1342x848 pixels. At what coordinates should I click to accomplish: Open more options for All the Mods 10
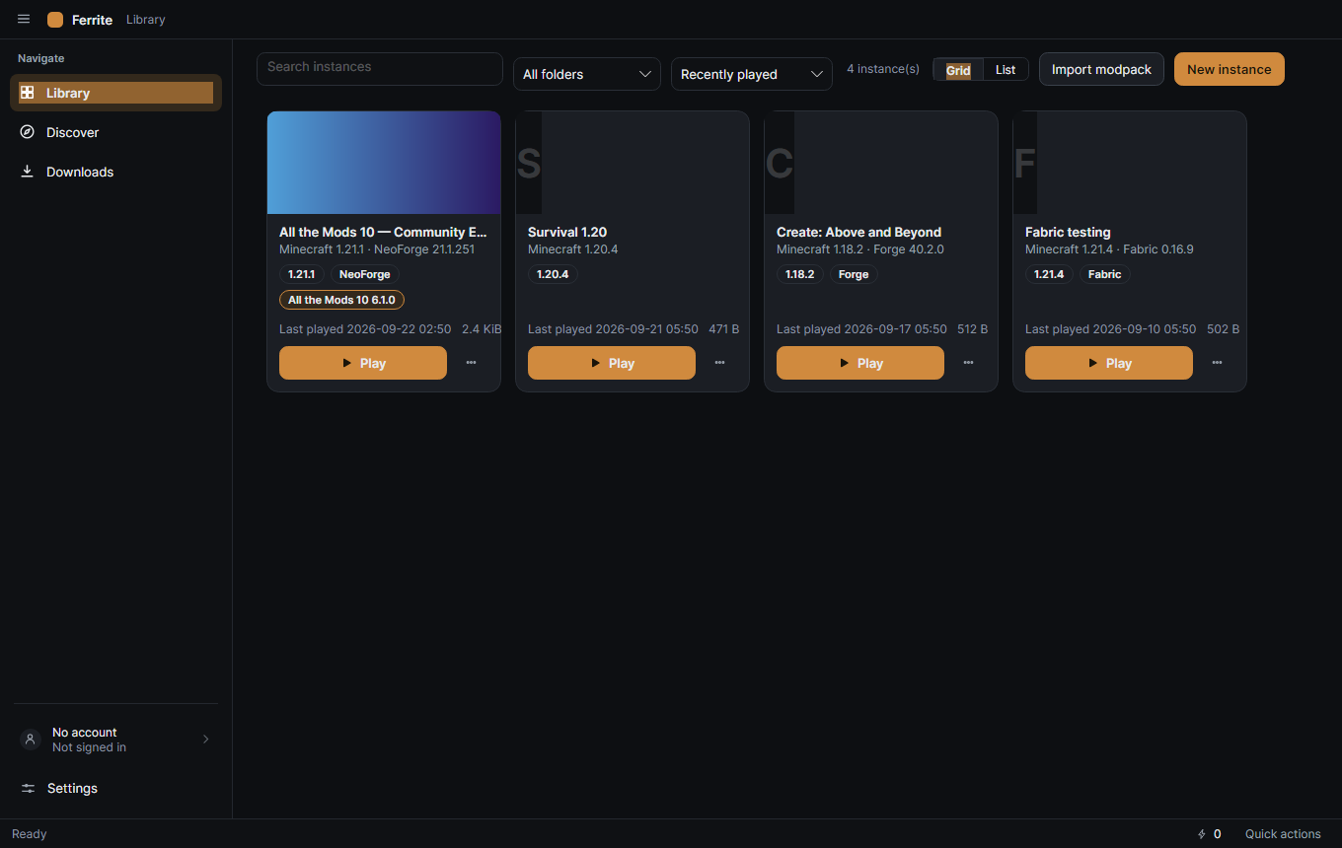(471, 363)
